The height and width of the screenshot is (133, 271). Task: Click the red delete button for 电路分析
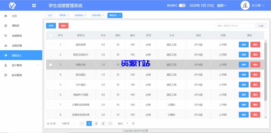(x=255, y=65)
